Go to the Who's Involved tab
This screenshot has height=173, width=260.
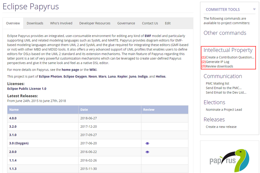[61, 23]
